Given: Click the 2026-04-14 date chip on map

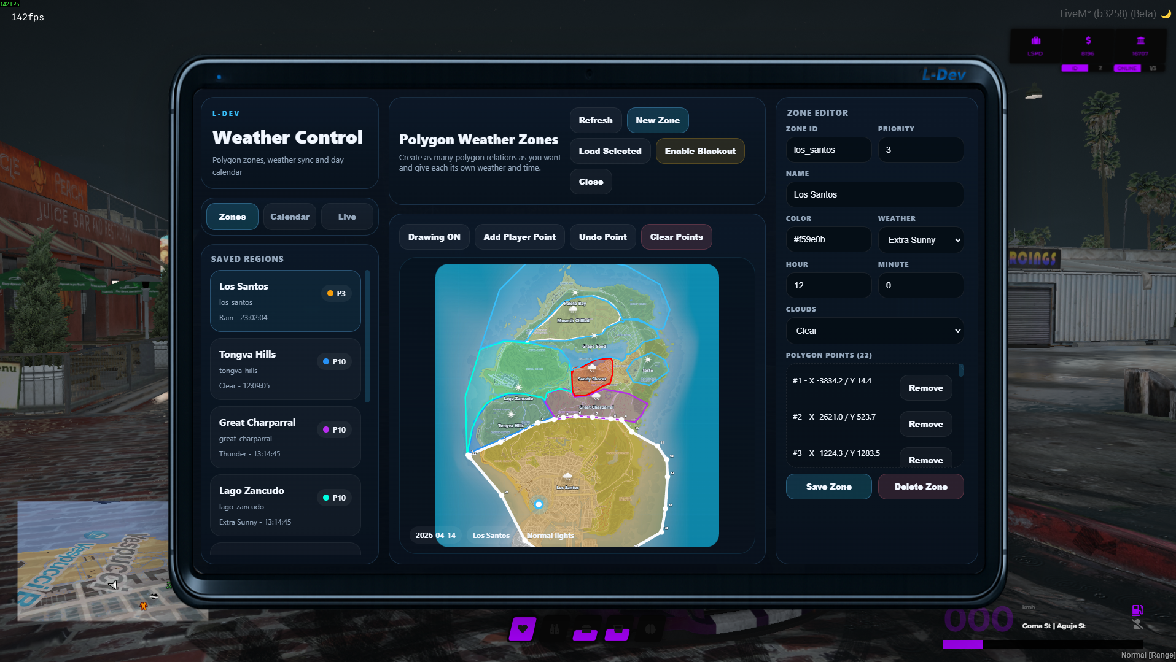Looking at the screenshot, I should (x=435, y=536).
